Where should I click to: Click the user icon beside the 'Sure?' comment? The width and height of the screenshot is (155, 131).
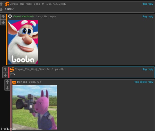(7, 4)
